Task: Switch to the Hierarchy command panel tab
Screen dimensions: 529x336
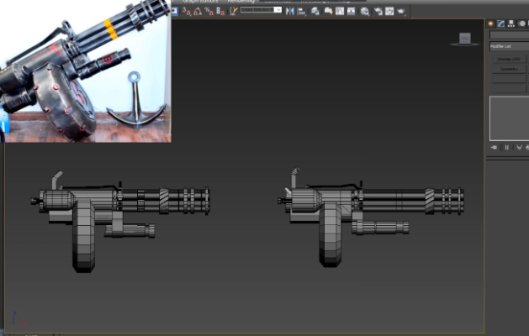Action: (512, 24)
